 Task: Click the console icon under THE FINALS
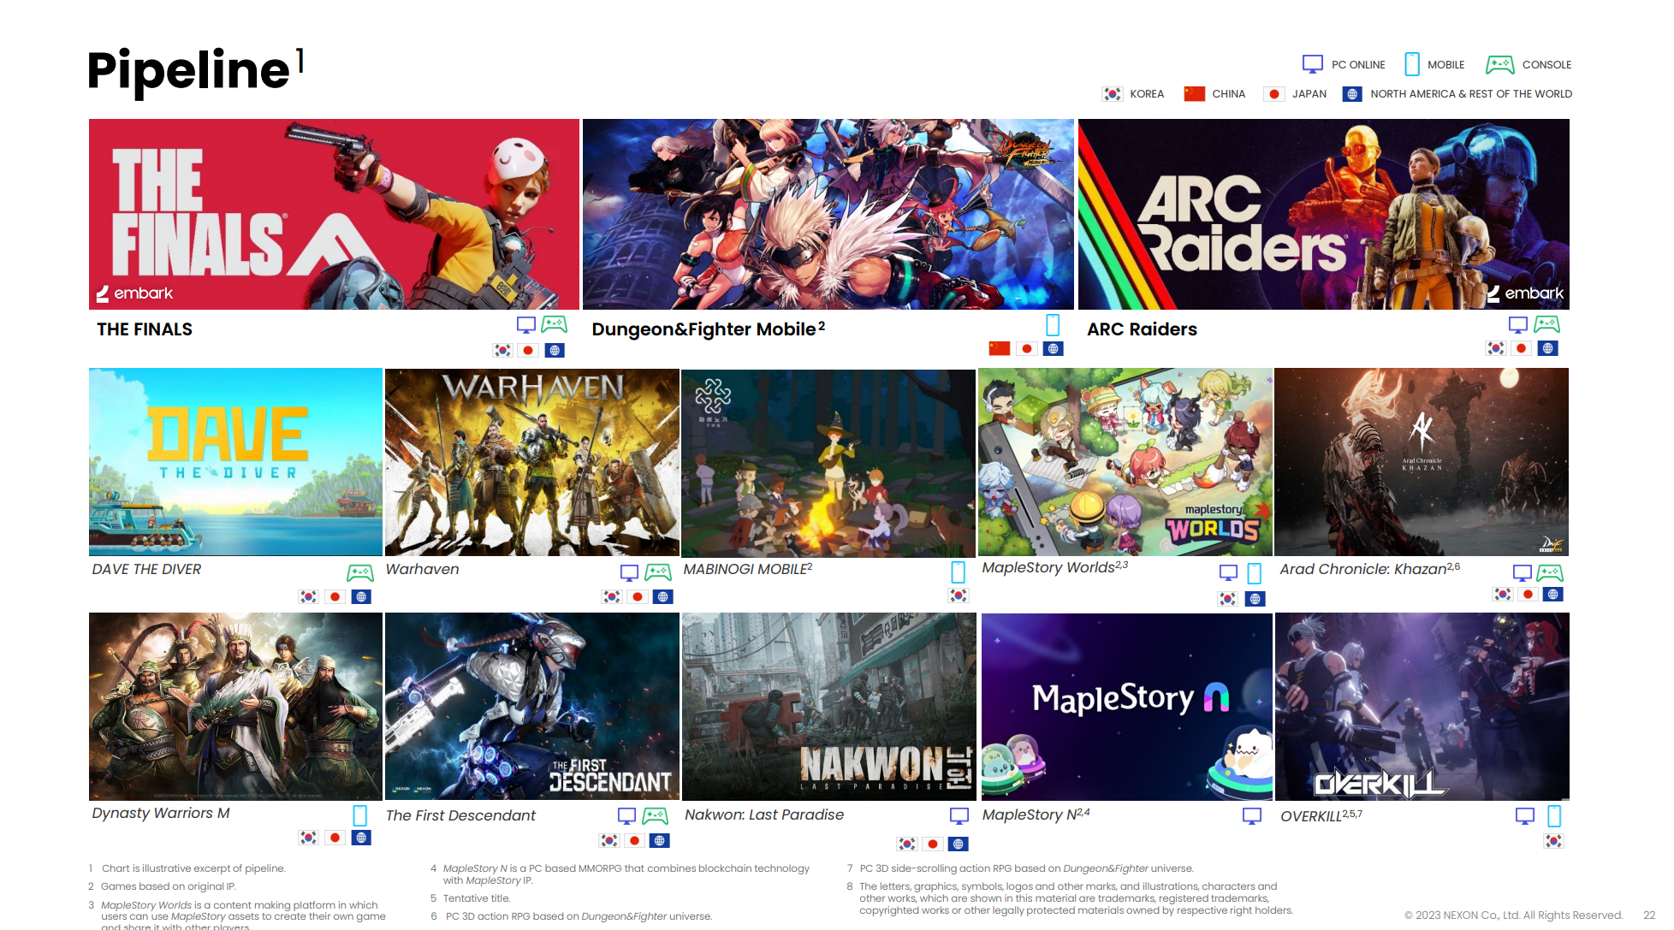point(555,324)
